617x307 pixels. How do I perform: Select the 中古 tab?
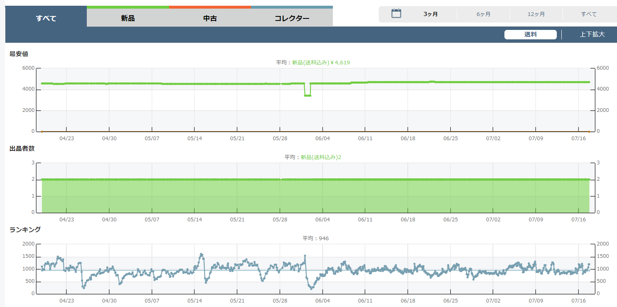[x=210, y=18]
